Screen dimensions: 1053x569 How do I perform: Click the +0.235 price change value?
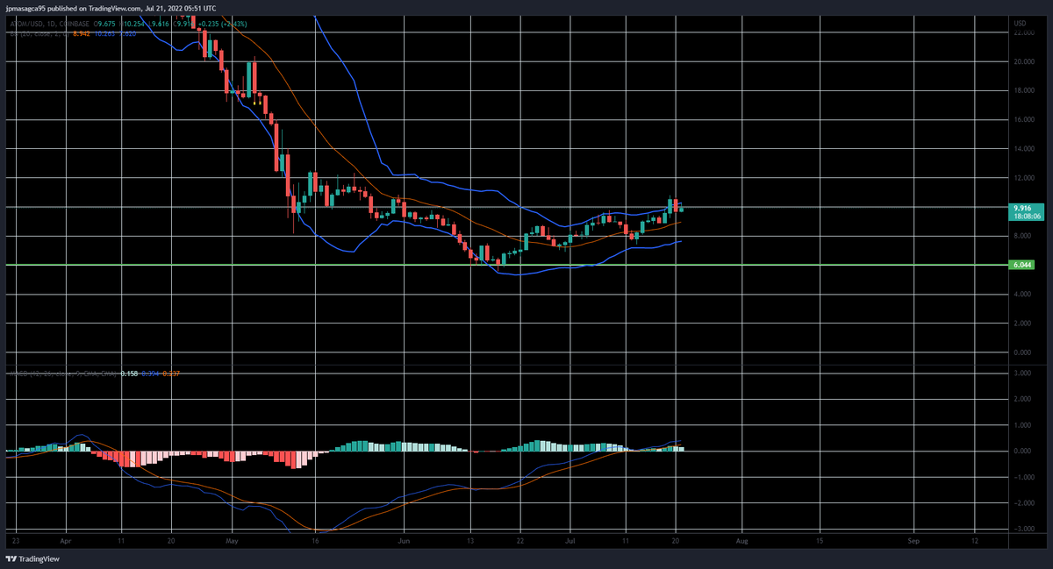(x=209, y=24)
